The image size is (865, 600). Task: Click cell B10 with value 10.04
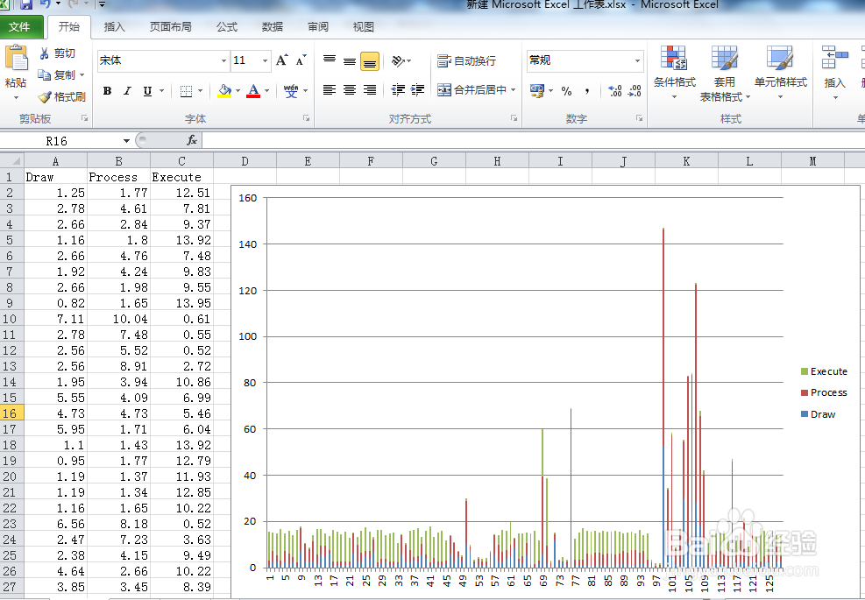(x=118, y=319)
